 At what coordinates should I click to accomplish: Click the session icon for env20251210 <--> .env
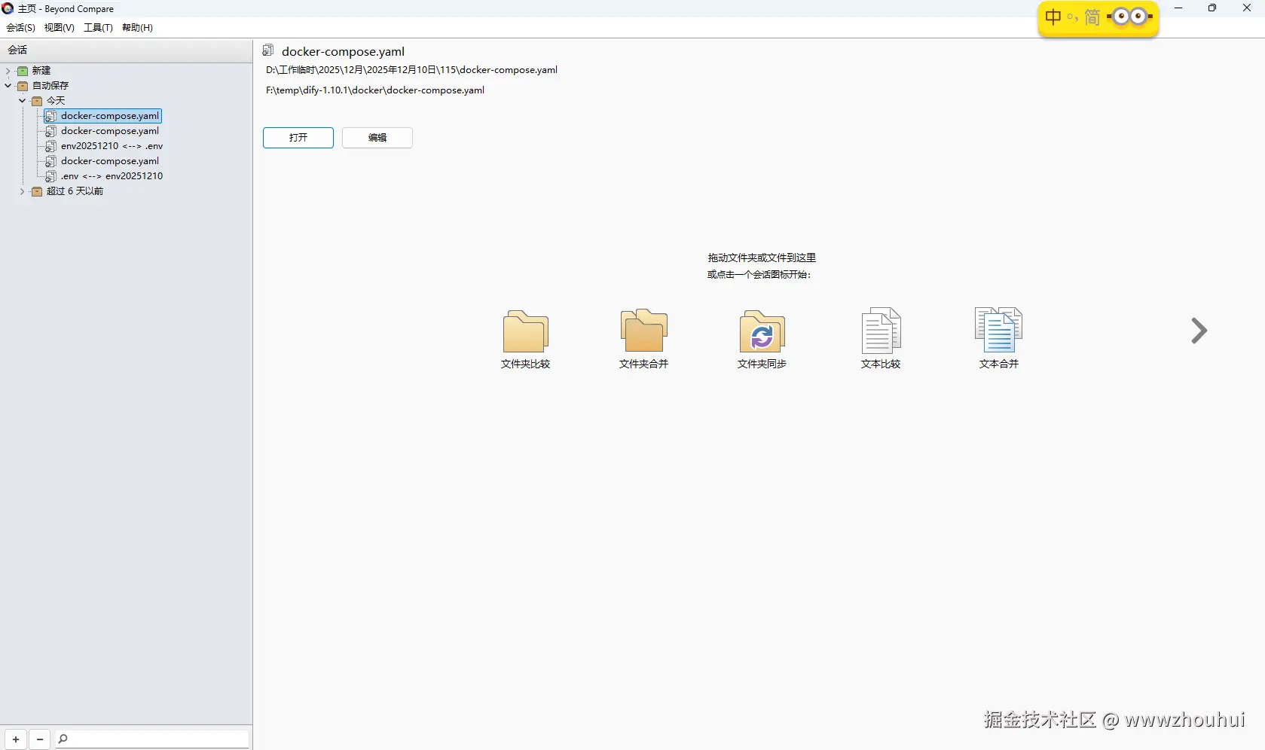(x=51, y=146)
